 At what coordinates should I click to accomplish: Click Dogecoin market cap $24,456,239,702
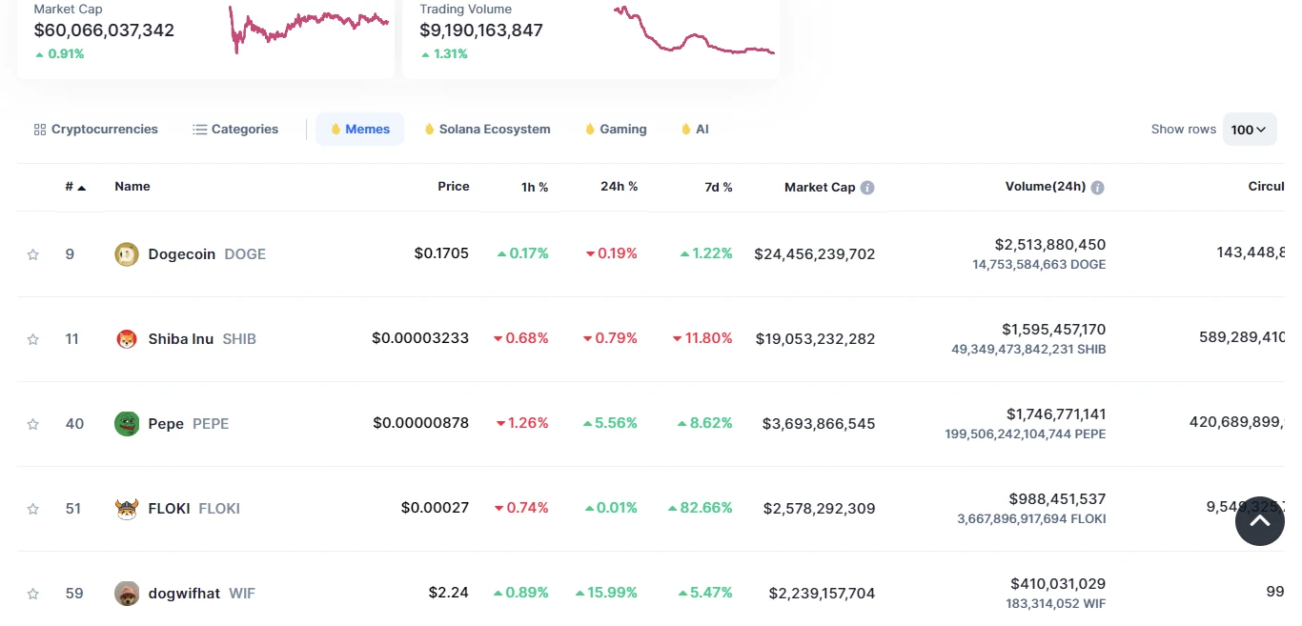click(x=815, y=254)
